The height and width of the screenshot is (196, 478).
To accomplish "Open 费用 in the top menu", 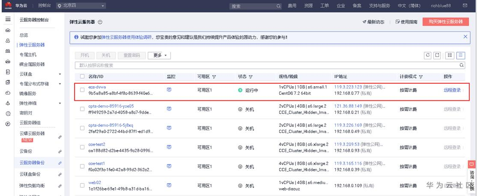I will pos(292,6).
